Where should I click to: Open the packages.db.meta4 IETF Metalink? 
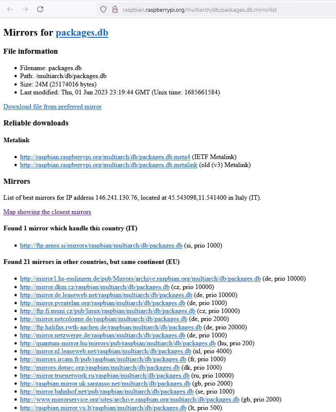point(105,157)
